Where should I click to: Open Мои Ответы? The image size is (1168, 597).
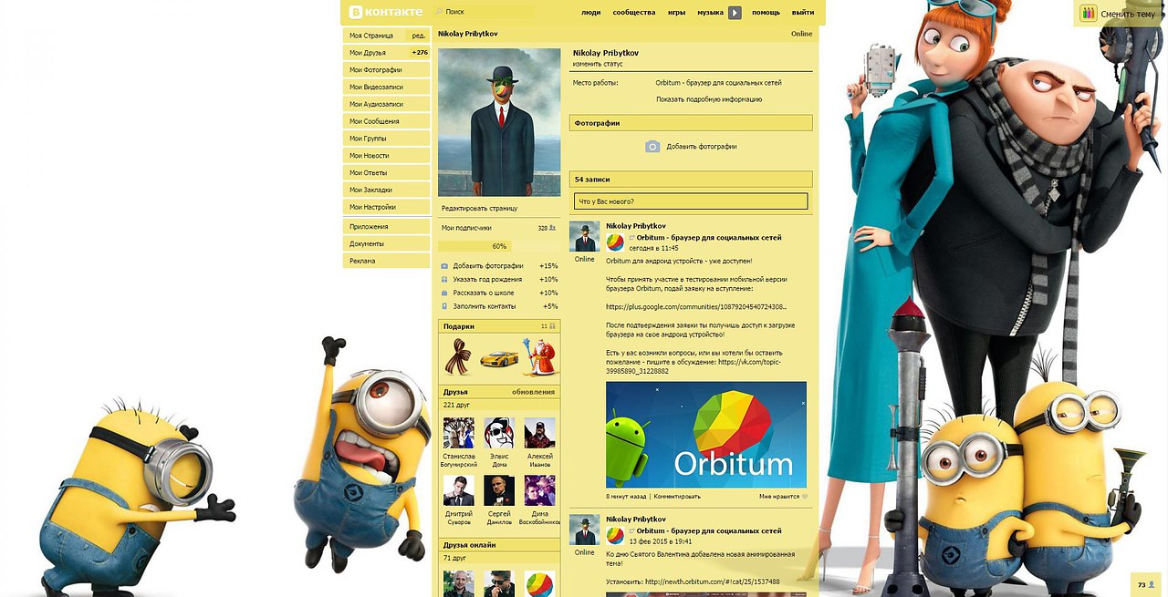click(x=387, y=172)
